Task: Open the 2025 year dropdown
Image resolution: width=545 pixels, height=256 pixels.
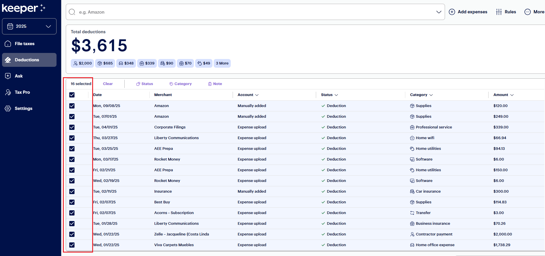Action: click(x=29, y=26)
